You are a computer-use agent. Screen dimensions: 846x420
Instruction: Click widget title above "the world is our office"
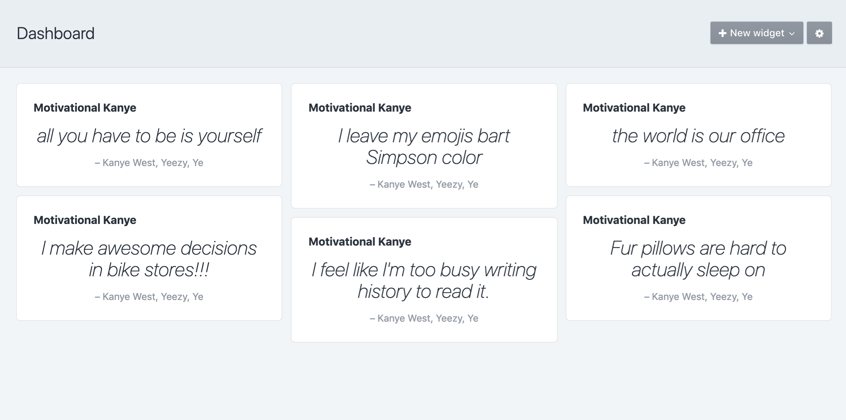pos(634,108)
